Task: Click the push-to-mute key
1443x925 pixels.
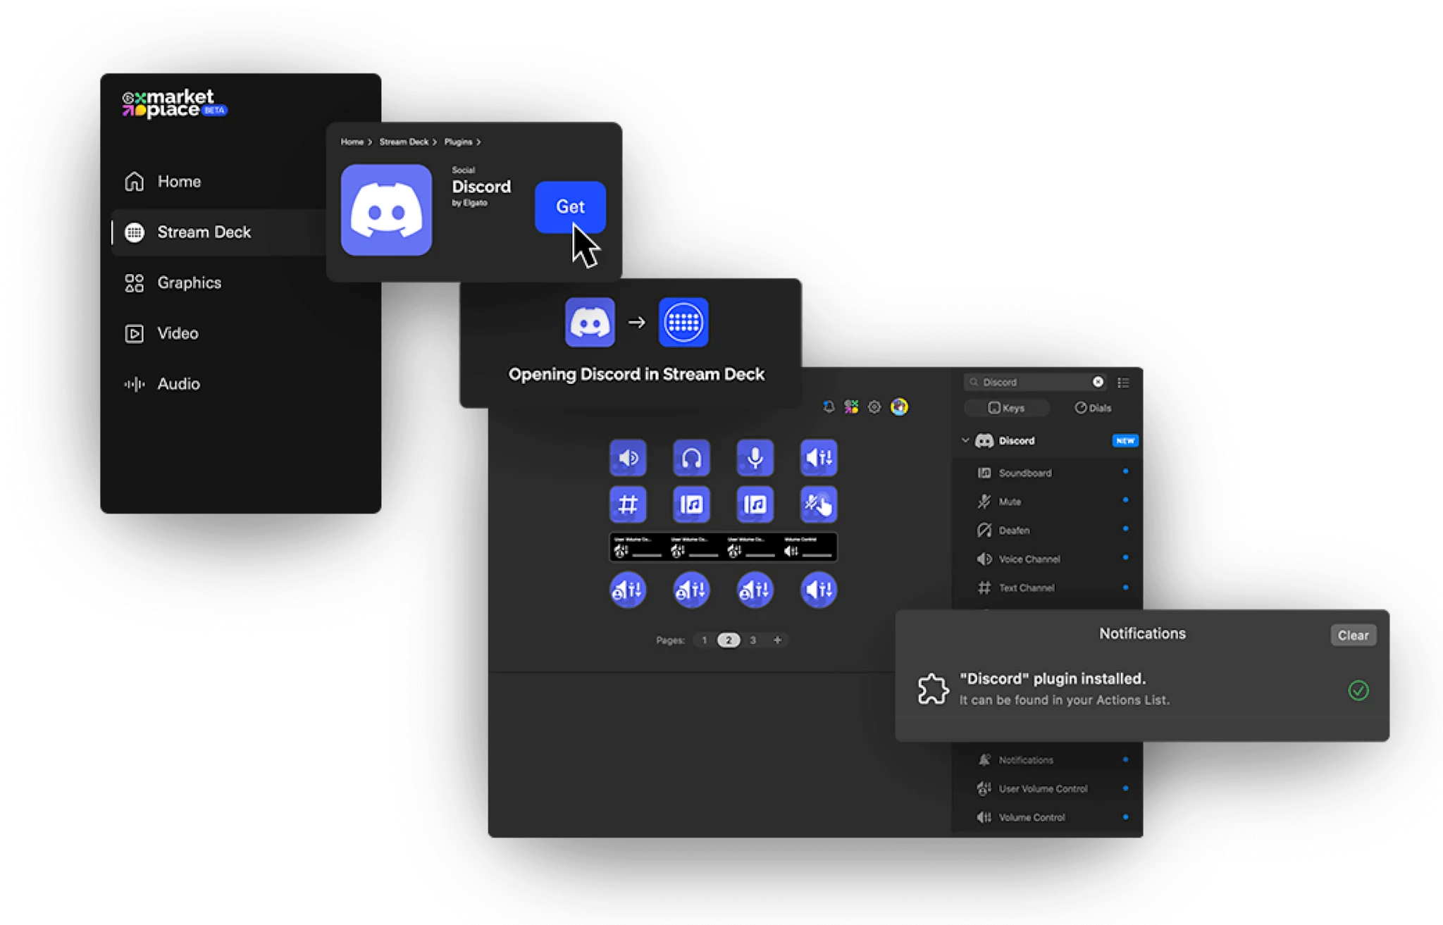Action: click(819, 504)
